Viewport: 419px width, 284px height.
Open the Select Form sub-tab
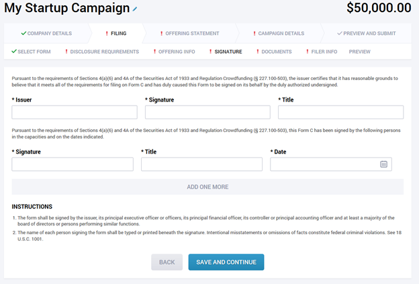pos(31,52)
